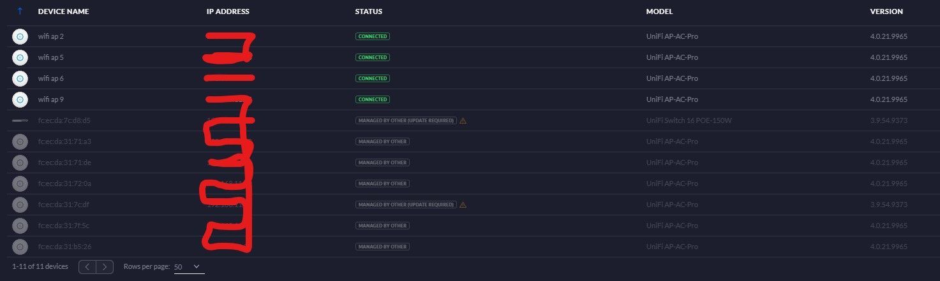This screenshot has width=940, height=281.
Task: Sort by Version column header
Action: tap(886, 11)
